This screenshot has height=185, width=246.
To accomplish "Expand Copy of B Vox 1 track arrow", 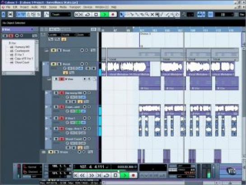I will coord(46,128).
